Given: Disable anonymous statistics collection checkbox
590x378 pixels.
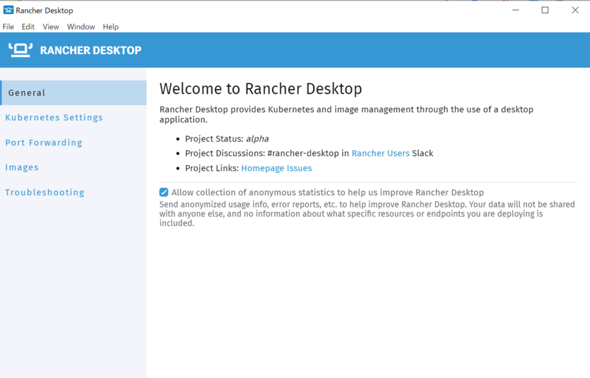Looking at the screenshot, I should (164, 192).
